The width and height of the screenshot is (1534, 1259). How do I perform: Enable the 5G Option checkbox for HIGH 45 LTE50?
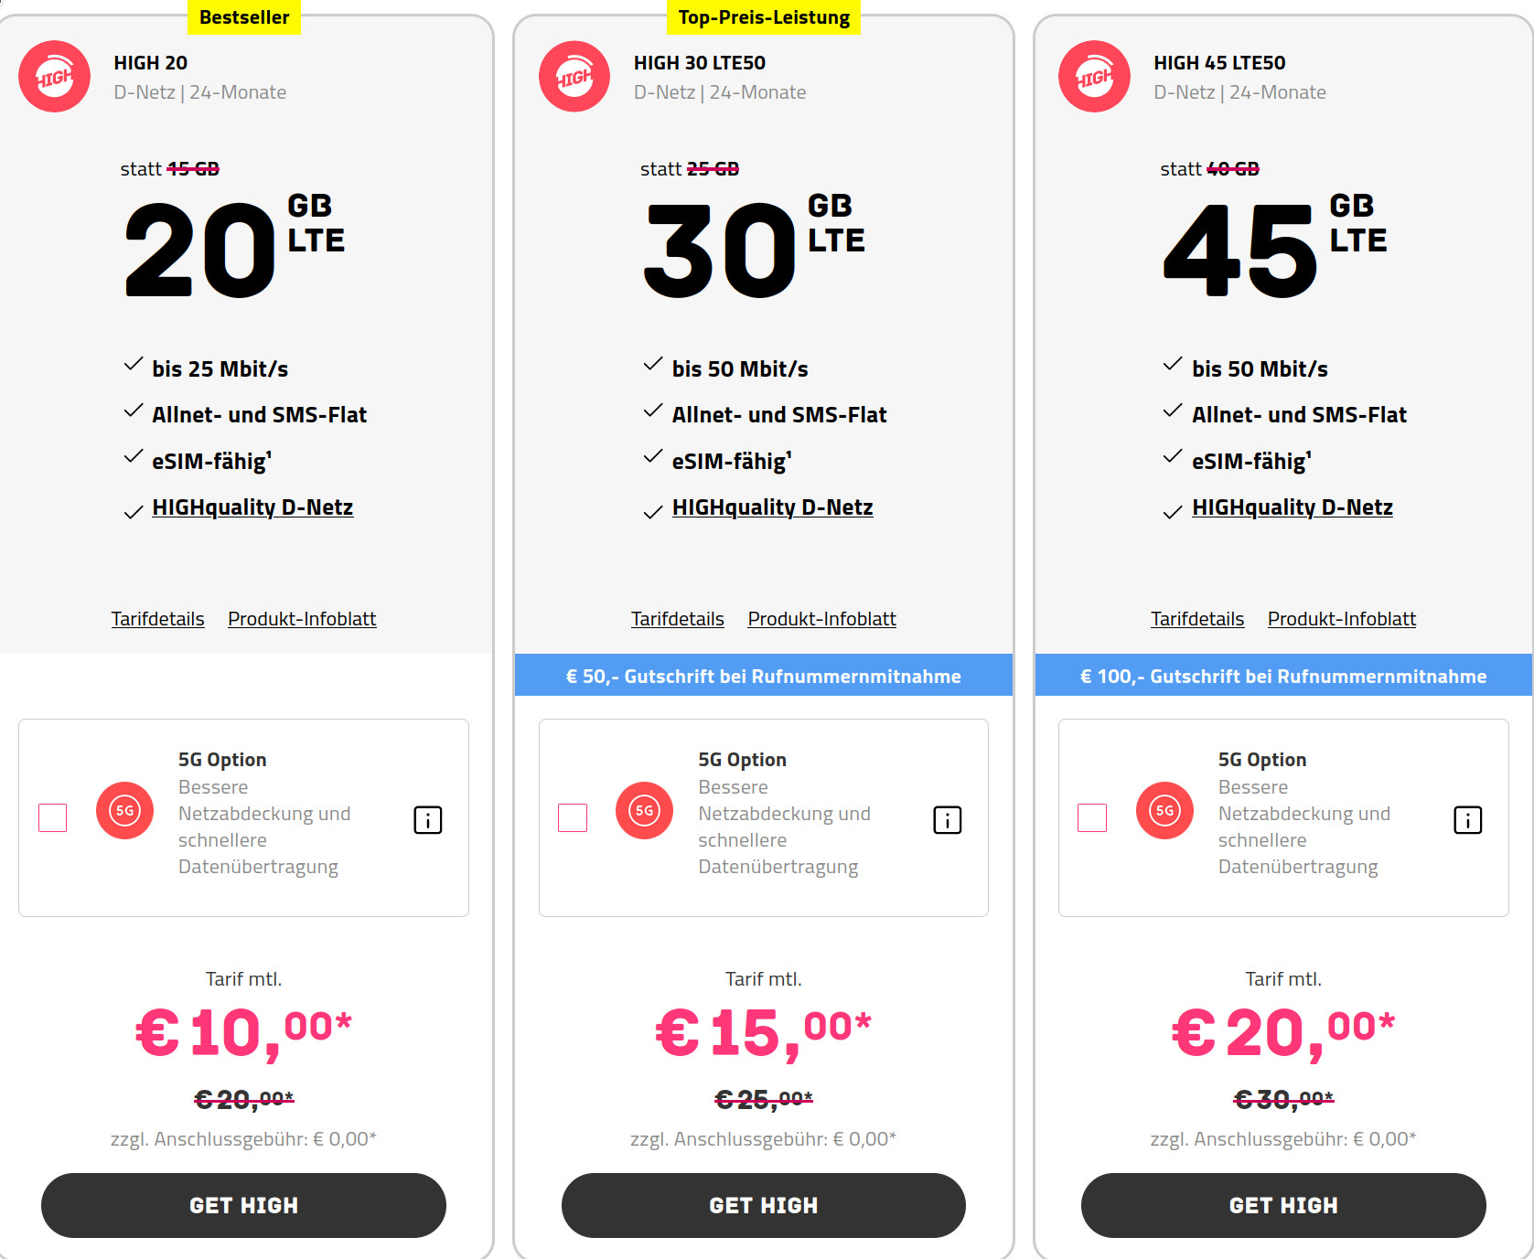coord(1092,819)
